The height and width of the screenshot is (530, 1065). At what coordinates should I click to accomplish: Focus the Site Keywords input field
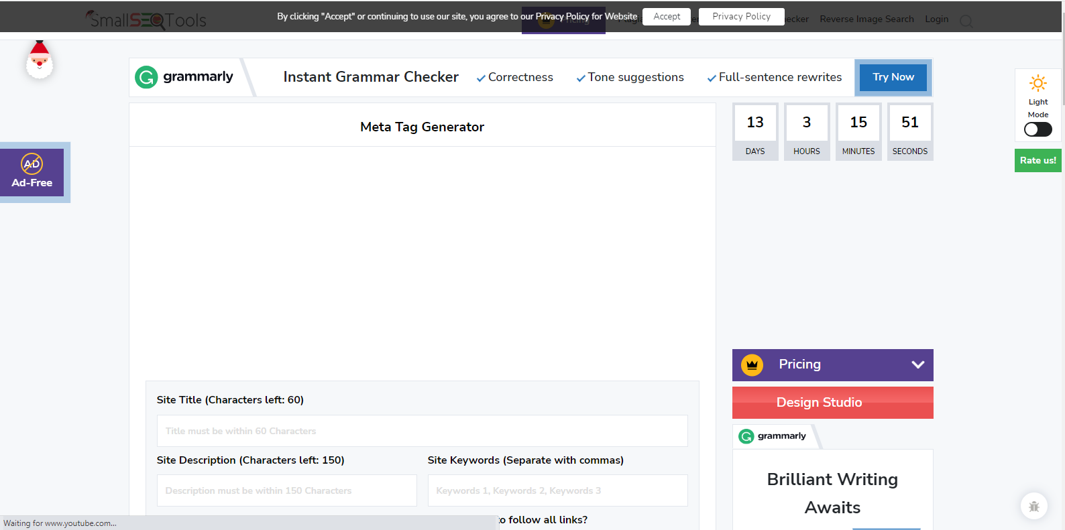pyautogui.click(x=557, y=490)
